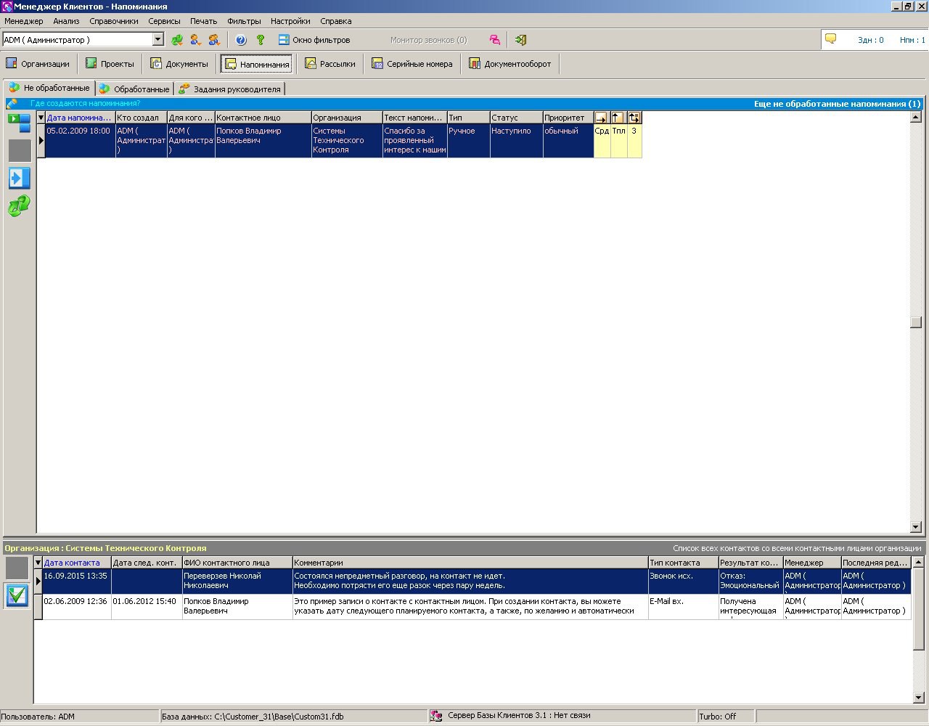Select the Попков Владимир Валерьевич reminder cell
Image resolution: width=929 pixels, height=726 pixels.
click(x=263, y=140)
